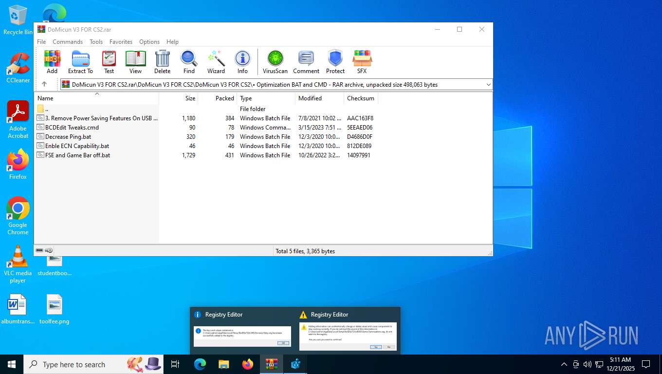Click the Test archive icon

click(109, 62)
